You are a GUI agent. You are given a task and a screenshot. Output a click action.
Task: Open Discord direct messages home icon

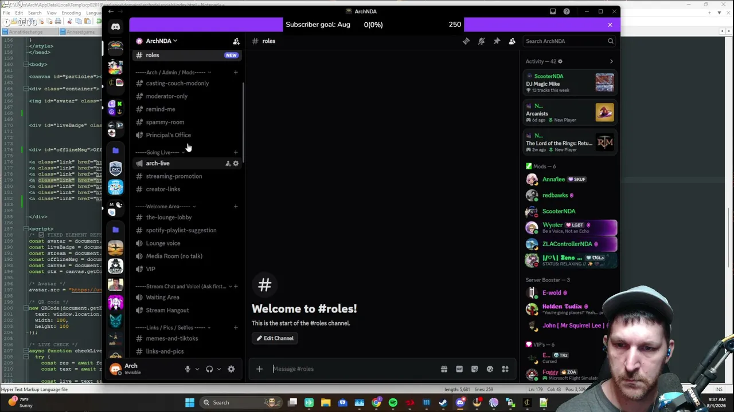pos(115,26)
